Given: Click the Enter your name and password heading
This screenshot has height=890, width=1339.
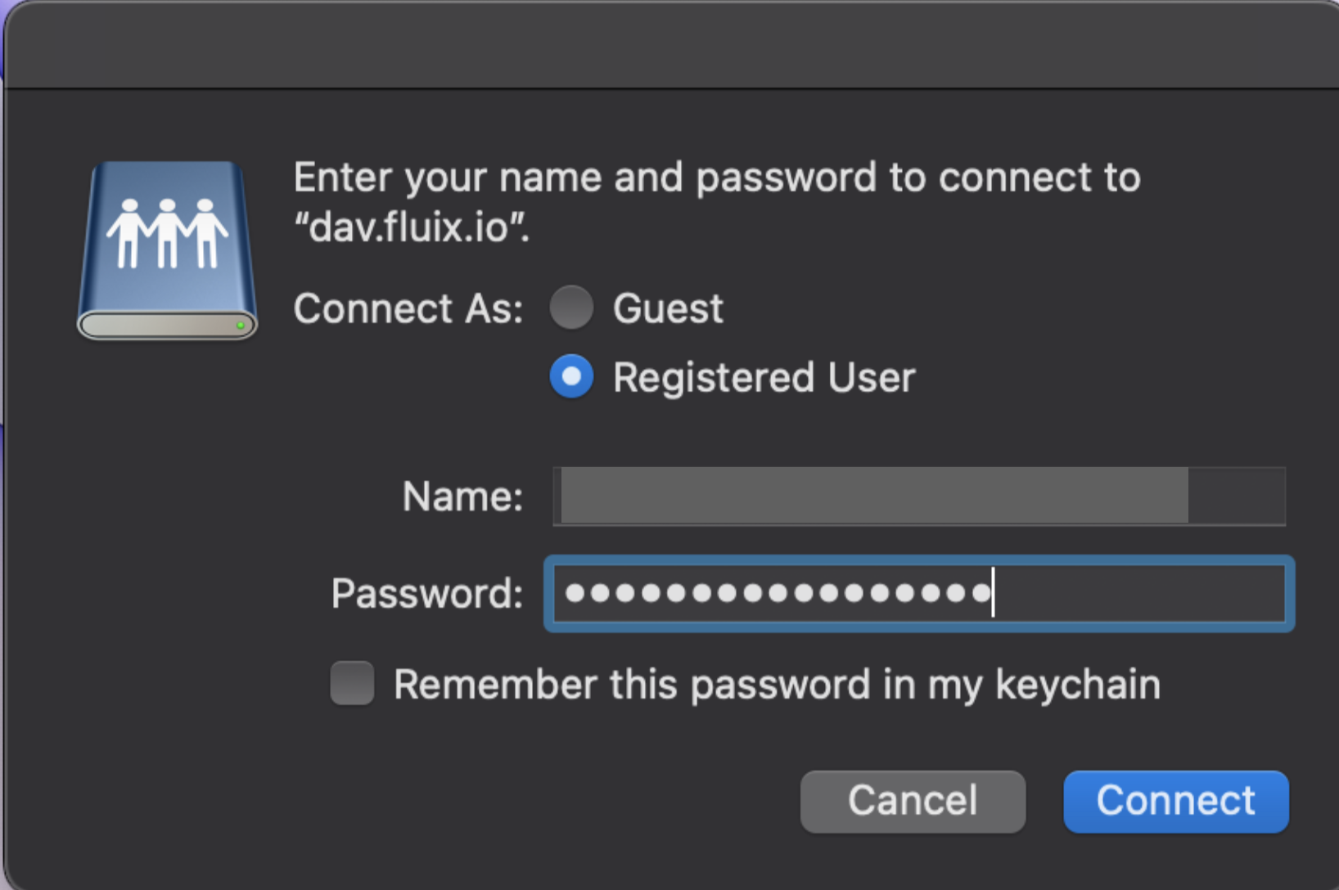Looking at the screenshot, I should pyautogui.click(x=716, y=178).
